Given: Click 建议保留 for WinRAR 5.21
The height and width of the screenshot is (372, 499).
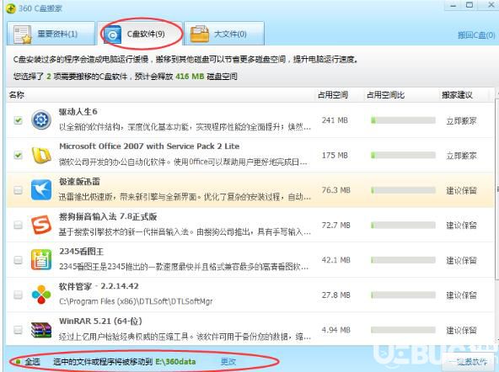Looking at the screenshot, I should 461,331.
